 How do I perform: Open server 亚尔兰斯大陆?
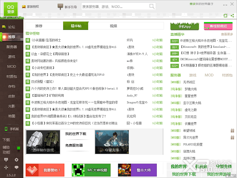click(x=192, y=103)
